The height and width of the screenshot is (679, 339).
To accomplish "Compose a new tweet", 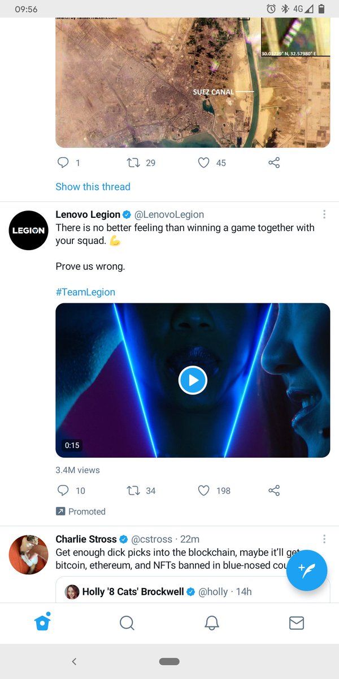I will click(x=307, y=570).
